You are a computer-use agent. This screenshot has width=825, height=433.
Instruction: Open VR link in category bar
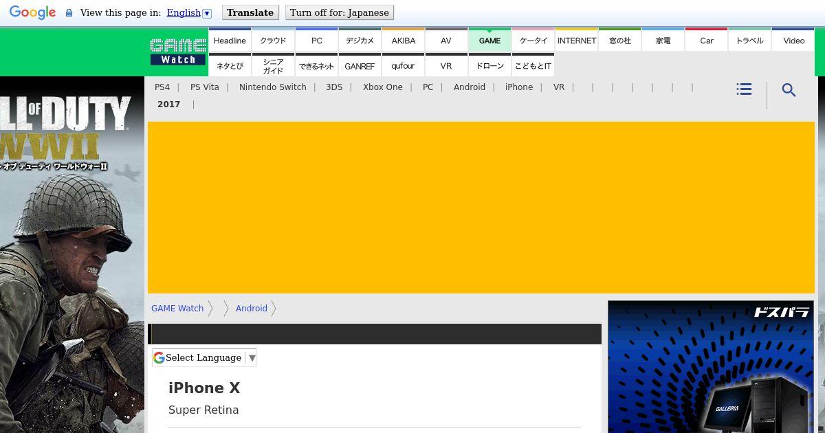tap(559, 87)
